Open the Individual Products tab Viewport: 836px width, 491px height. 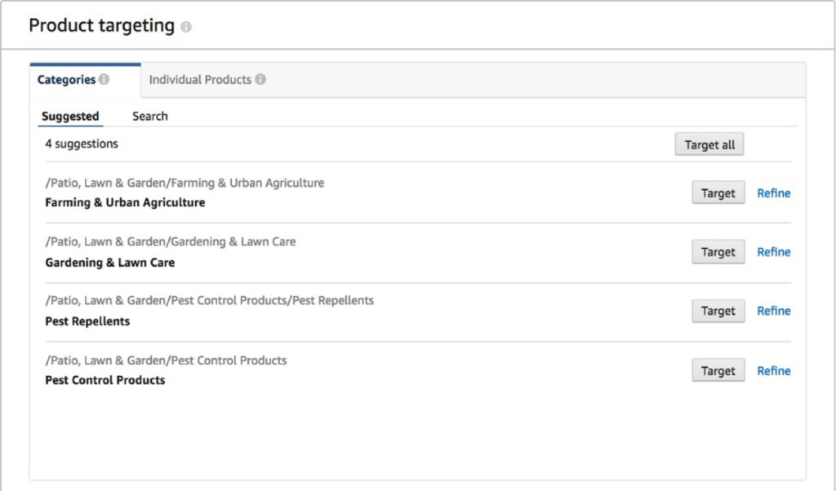tap(200, 80)
